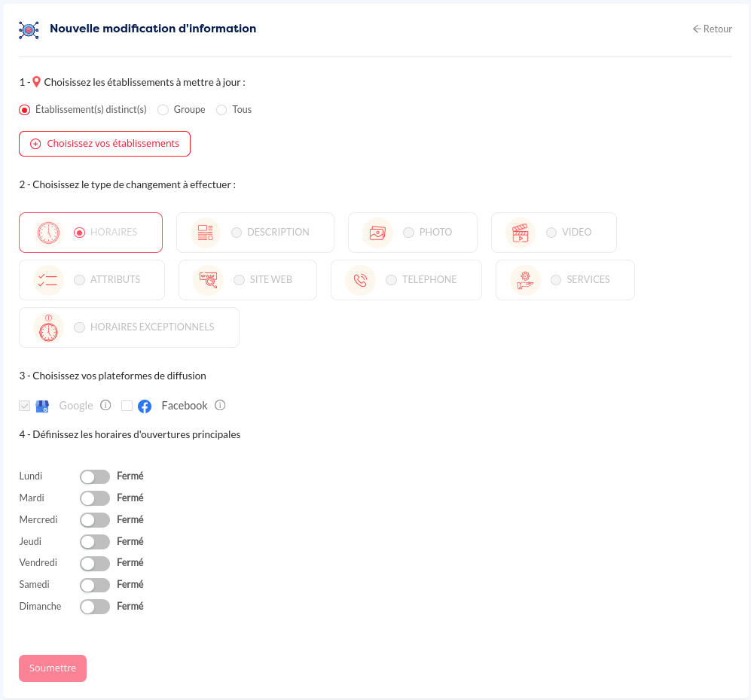Image resolution: width=751 pixels, height=700 pixels.
Task: Click the Dimanche day label
Action: click(x=40, y=606)
